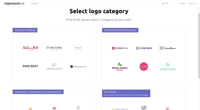
Task: Choose Companies, Organizations & Communities category
Action: 38,92
